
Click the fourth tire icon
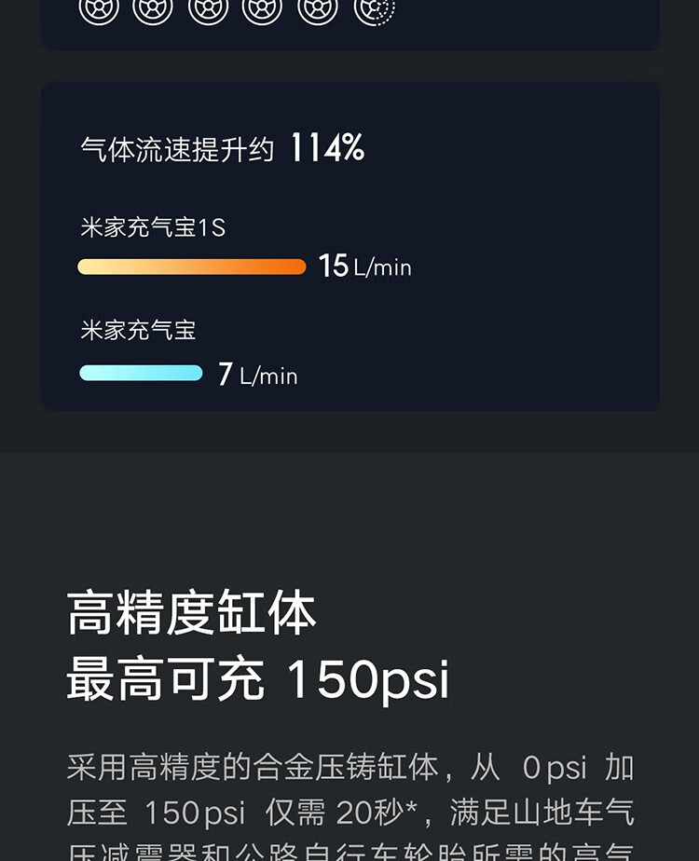click(262, 9)
